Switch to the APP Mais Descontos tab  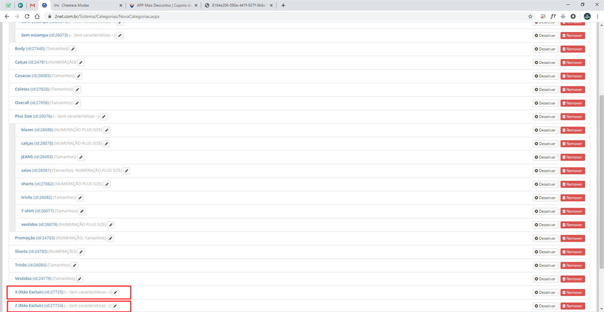(163, 5)
